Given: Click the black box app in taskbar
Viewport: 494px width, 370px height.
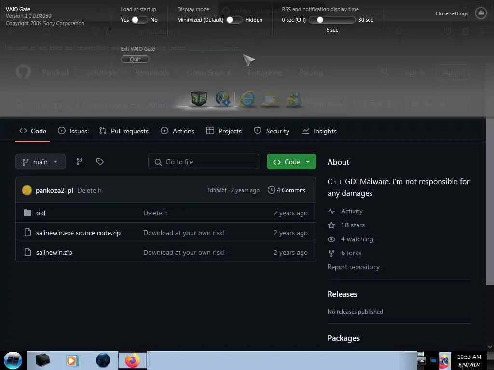Looking at the screenshot, I should [x=42, y=360].
